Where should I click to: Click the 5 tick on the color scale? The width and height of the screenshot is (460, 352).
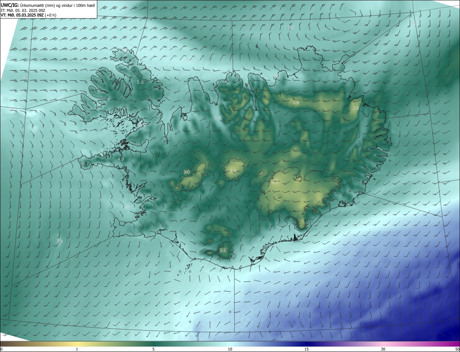coord(153,349)
